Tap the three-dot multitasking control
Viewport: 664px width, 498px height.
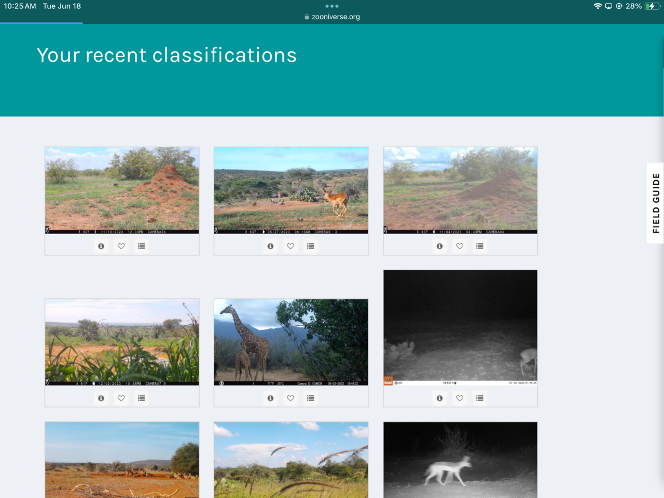[x=332, y=6]
